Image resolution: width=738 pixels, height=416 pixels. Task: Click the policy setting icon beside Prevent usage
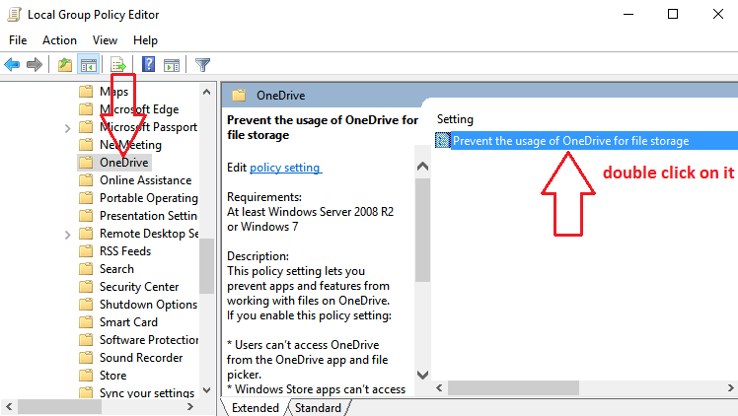[442, 140]
